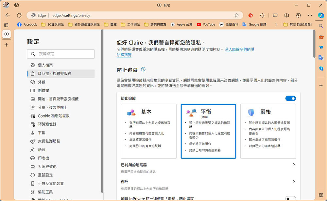Open the Copilot icon
The width and height of the screenshot is (327, 201).
click(321, 15)
